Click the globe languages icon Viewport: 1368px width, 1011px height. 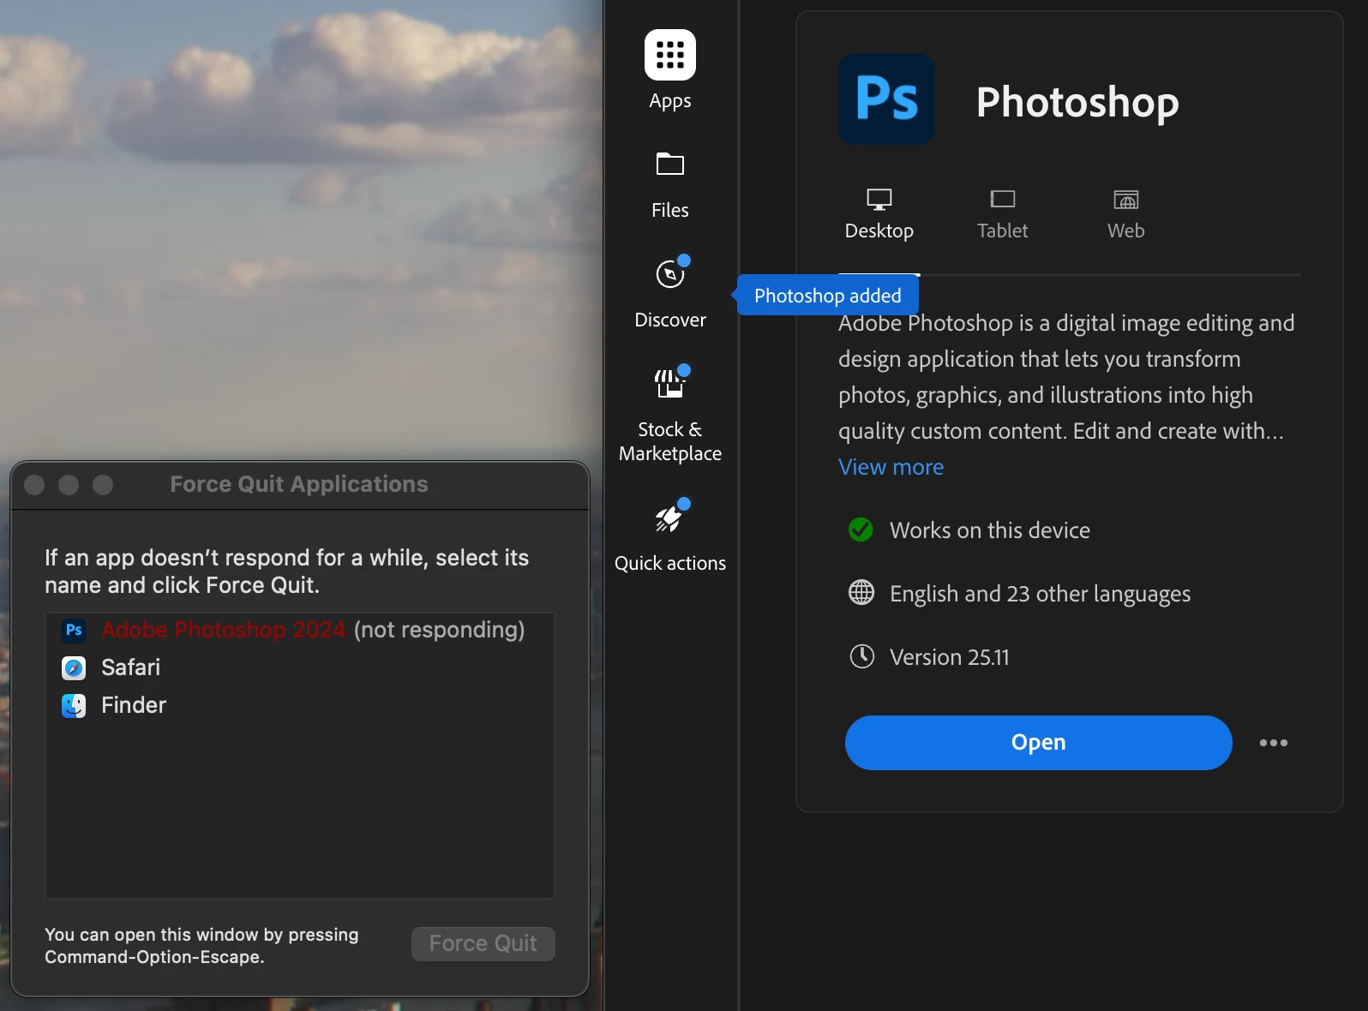click(x=861, y=593)
